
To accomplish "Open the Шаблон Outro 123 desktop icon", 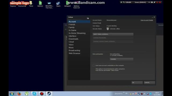I will pyautogui.click(x=76, y=5).
